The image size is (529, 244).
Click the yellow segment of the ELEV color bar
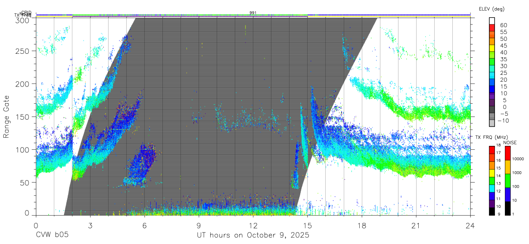pos(492,49)
